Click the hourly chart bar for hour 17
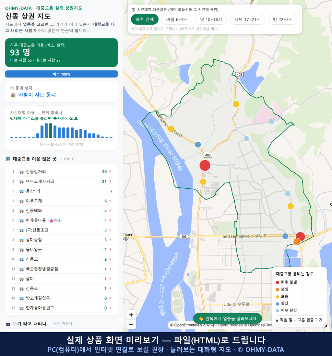The height and width of the screenshot is (356, 332). [85, 134]
